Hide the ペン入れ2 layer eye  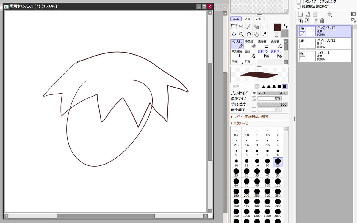(302, 29)
